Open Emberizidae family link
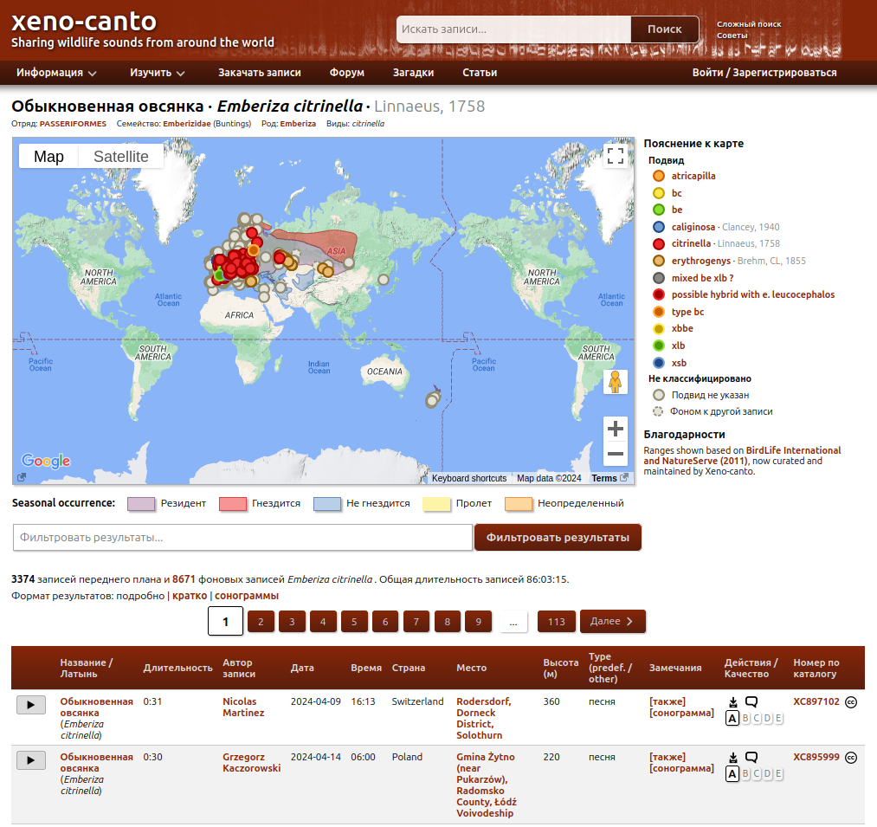Viewport: 877px width, 827px height. click(x=187, y=124)
